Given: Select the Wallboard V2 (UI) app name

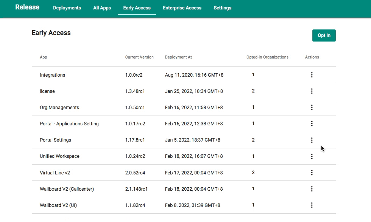Looking at the screenshot, I should pos(58,205).
